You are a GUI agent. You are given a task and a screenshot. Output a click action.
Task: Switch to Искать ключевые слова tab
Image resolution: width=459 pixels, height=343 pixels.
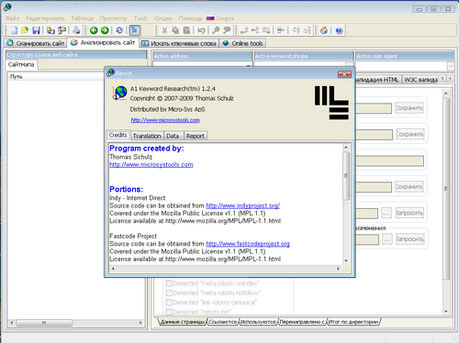pyautogui.click(x=180, y=43)
